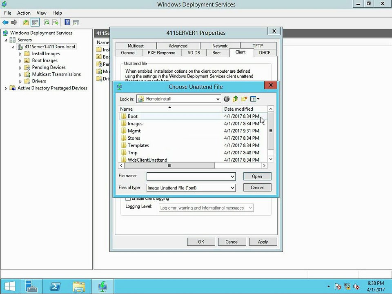
Task: Switch to the TFTP tab
Action: pos(258,46)
